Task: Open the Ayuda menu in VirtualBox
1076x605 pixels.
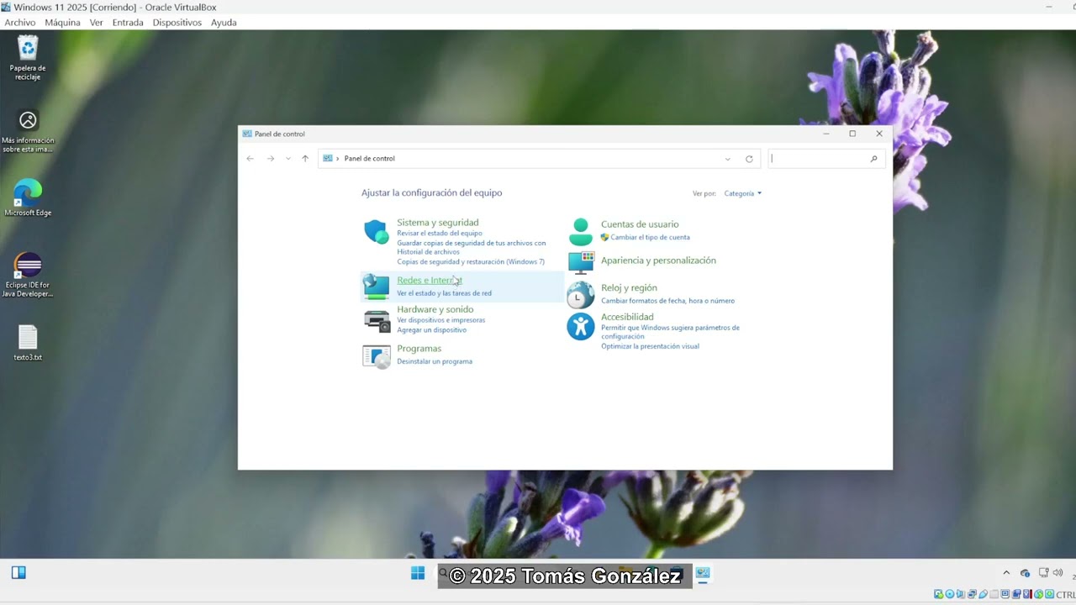Action: [x=224, y=23]
